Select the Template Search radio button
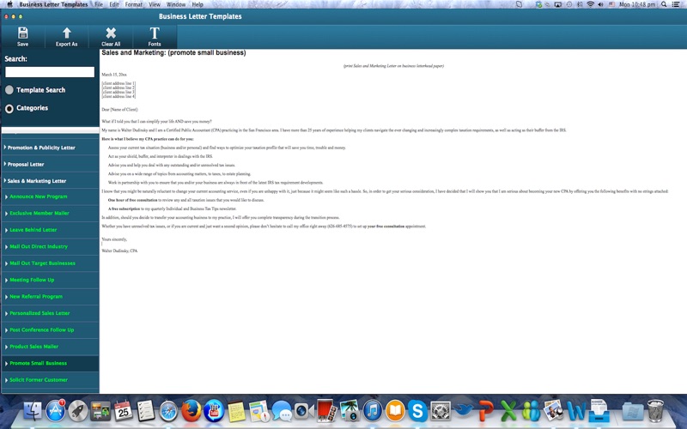This screenshot has height=429, width=687. 9,90
